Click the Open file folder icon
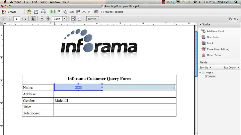 29,12
